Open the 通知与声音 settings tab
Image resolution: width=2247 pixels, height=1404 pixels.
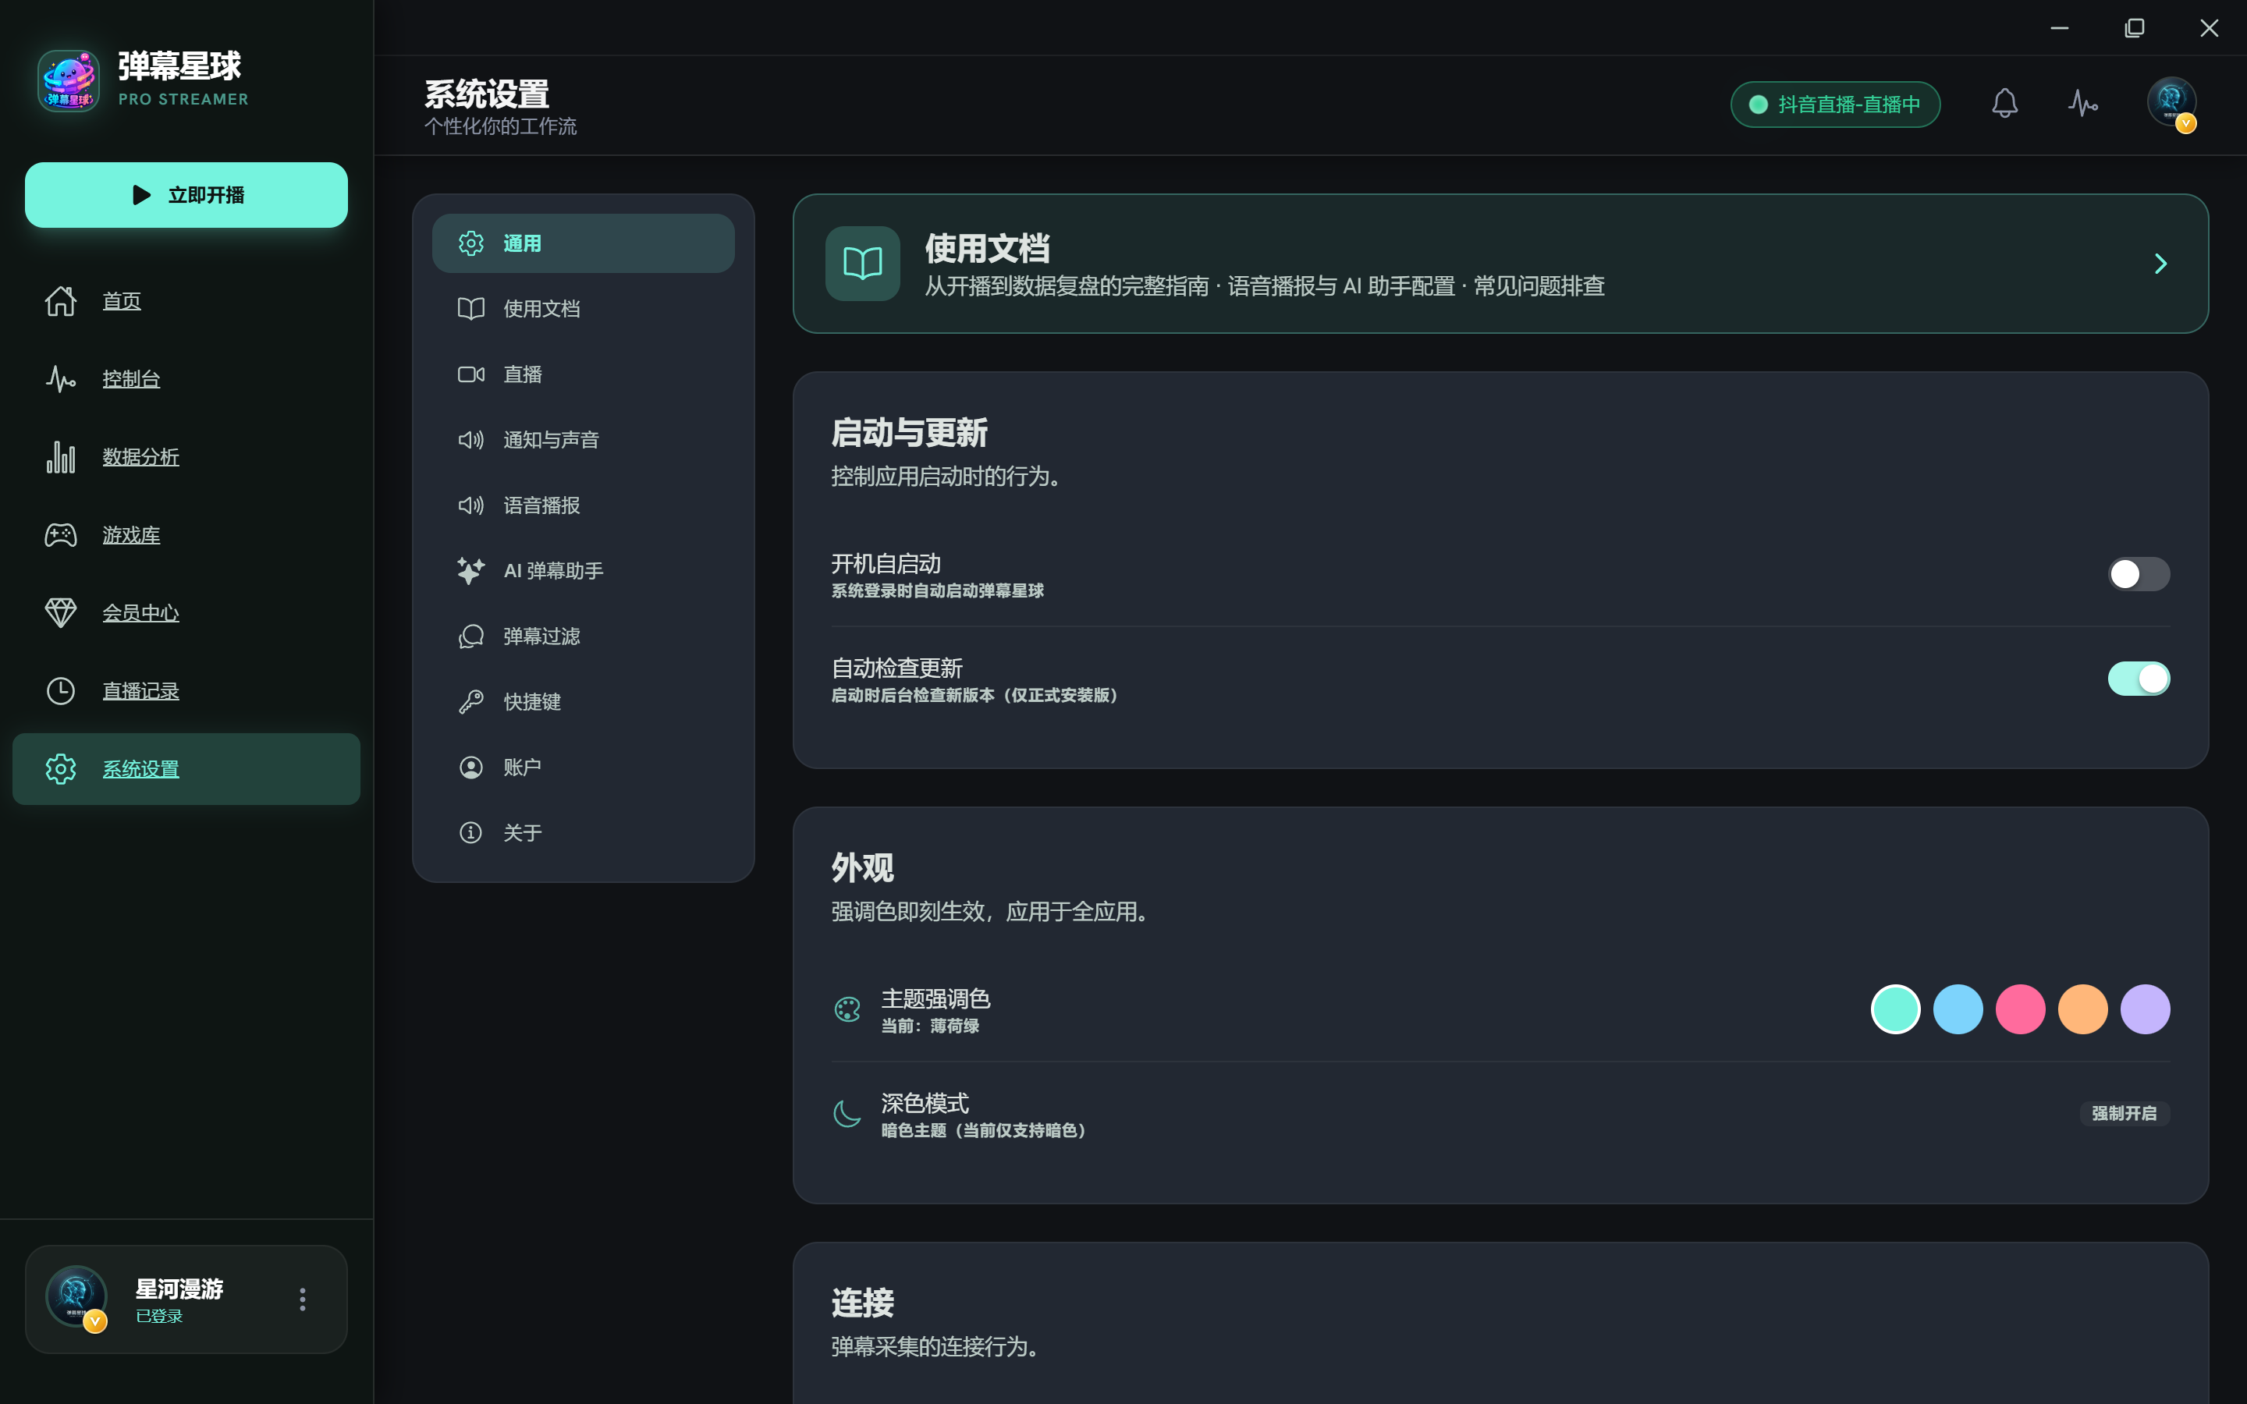583,439
